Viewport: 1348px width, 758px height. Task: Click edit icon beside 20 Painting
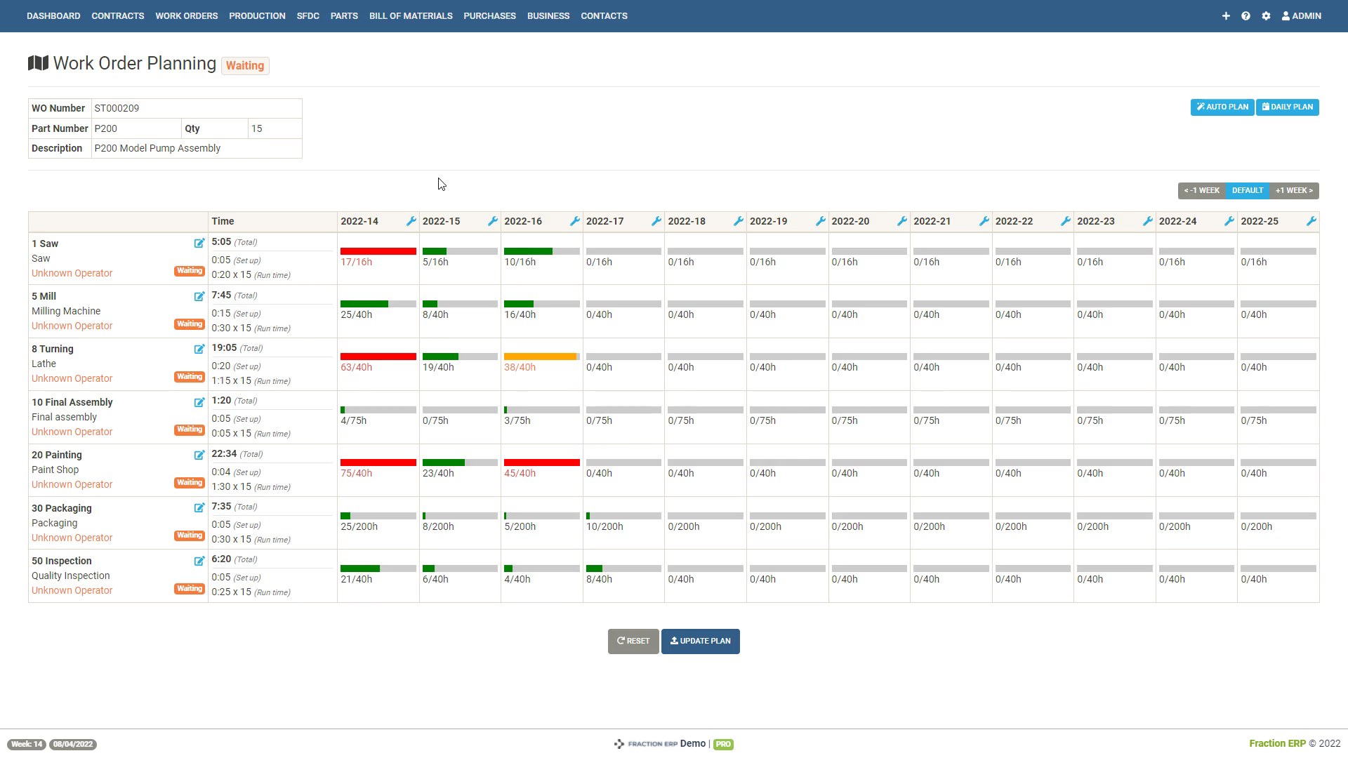pyautogui.click(x=199, y=455)
